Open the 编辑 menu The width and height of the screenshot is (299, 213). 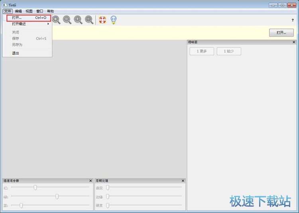[18, 11]
